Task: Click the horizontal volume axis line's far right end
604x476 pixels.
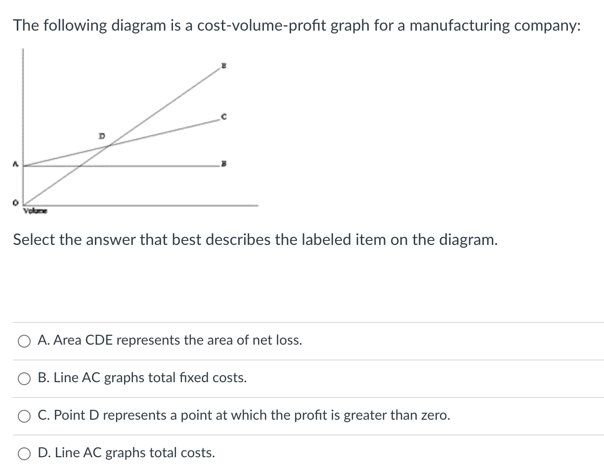Action: pyautogui.click(x=257, y=205)
